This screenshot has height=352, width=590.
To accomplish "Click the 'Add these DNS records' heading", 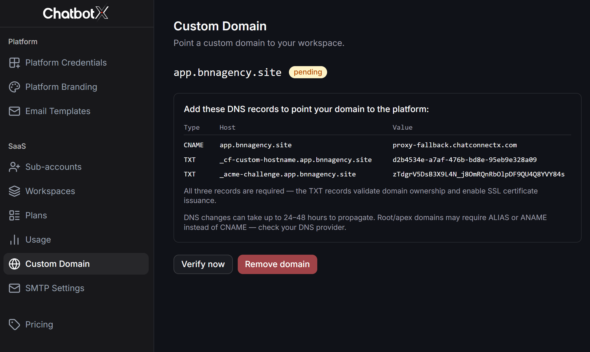I will (x=306, y=109).
